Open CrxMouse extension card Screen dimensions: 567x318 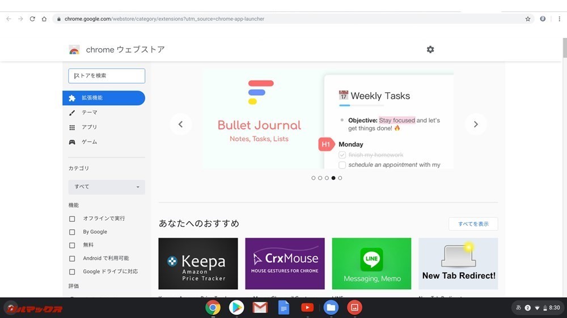[x=285, y=264]
